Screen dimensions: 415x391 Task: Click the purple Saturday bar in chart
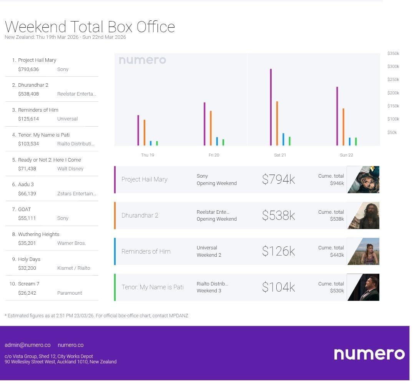(x=271, y=107)
